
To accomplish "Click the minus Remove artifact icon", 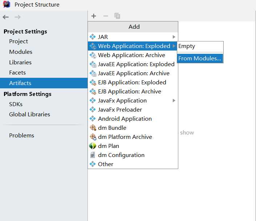I will (105, 16).
